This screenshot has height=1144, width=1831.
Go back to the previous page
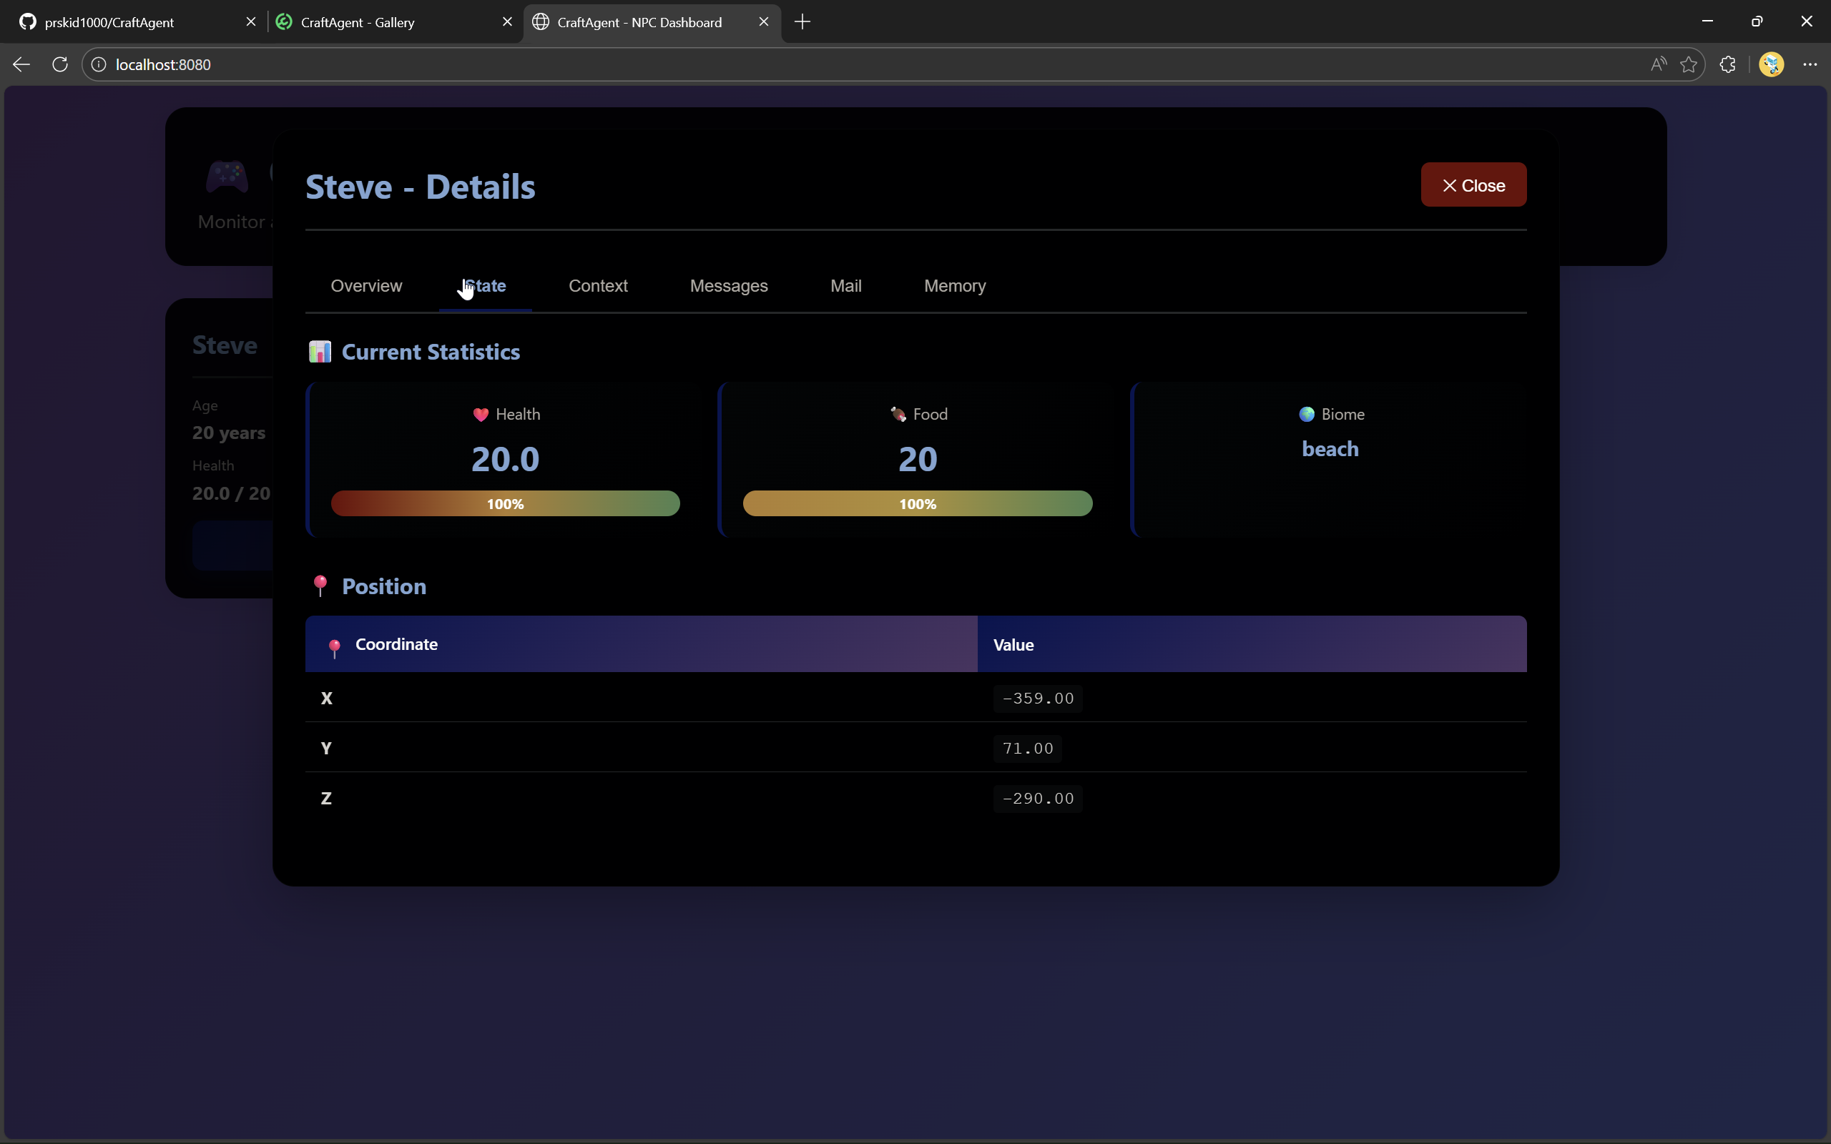[x=21, y=64]
